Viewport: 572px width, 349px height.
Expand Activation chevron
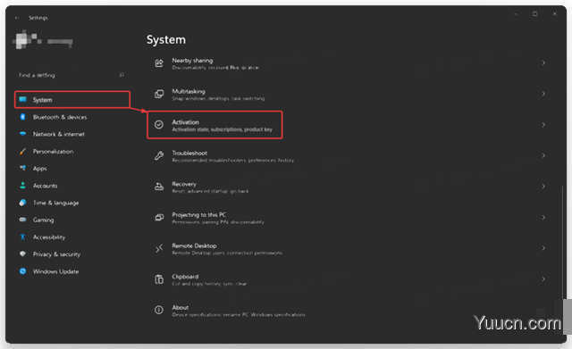coord(543,125)
